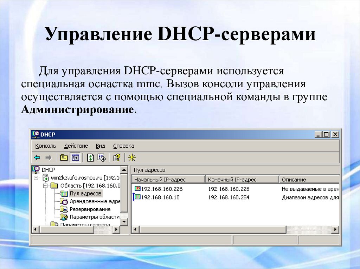Minimize the DHCP window
Screen dimensions: 360x269
coord(318,135)
